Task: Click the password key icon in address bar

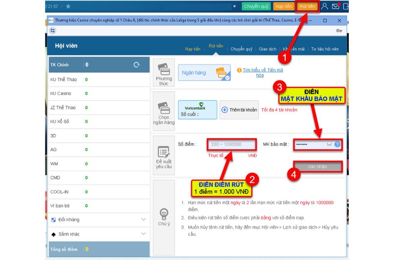Action: 339,31
